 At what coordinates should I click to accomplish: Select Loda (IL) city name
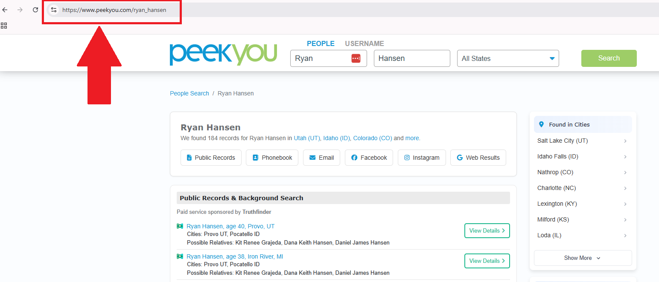click(549, 235)
